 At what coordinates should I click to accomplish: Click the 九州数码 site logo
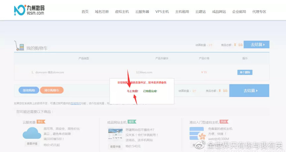(29, 11)
